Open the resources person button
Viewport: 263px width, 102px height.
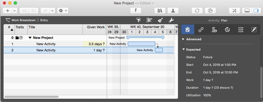173,11
